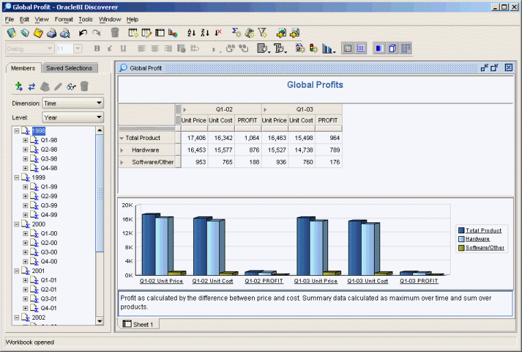Click the Total Product dark blue legend swatch
522x352 pixels.
tap(461, 231)
